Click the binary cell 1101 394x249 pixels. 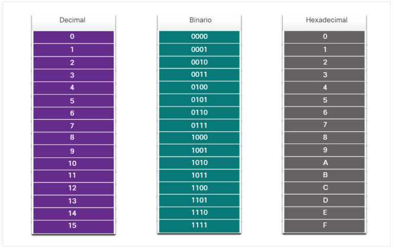click(199, 200)
